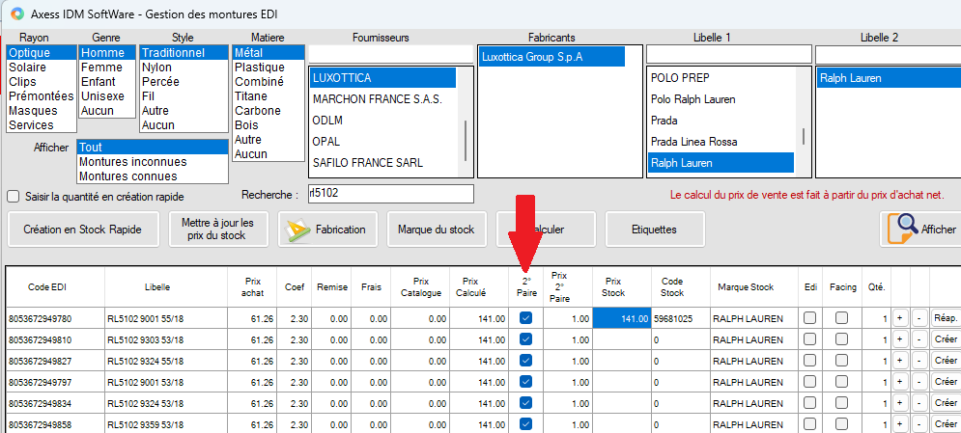Image resolution: width=961 pixels, height=433 pixels.
Task: Uncheck 2° Paire for the first row
Action: pyautogui.click(x=525, y=318)
